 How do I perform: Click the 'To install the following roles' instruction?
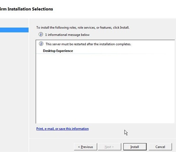83,27
